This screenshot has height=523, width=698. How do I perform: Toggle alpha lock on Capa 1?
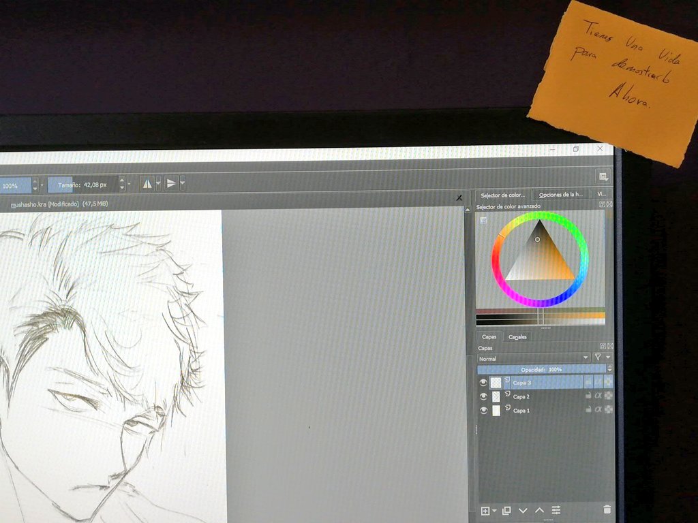(x=609, y=409)
